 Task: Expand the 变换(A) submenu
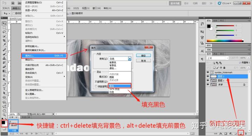point(44,77)
